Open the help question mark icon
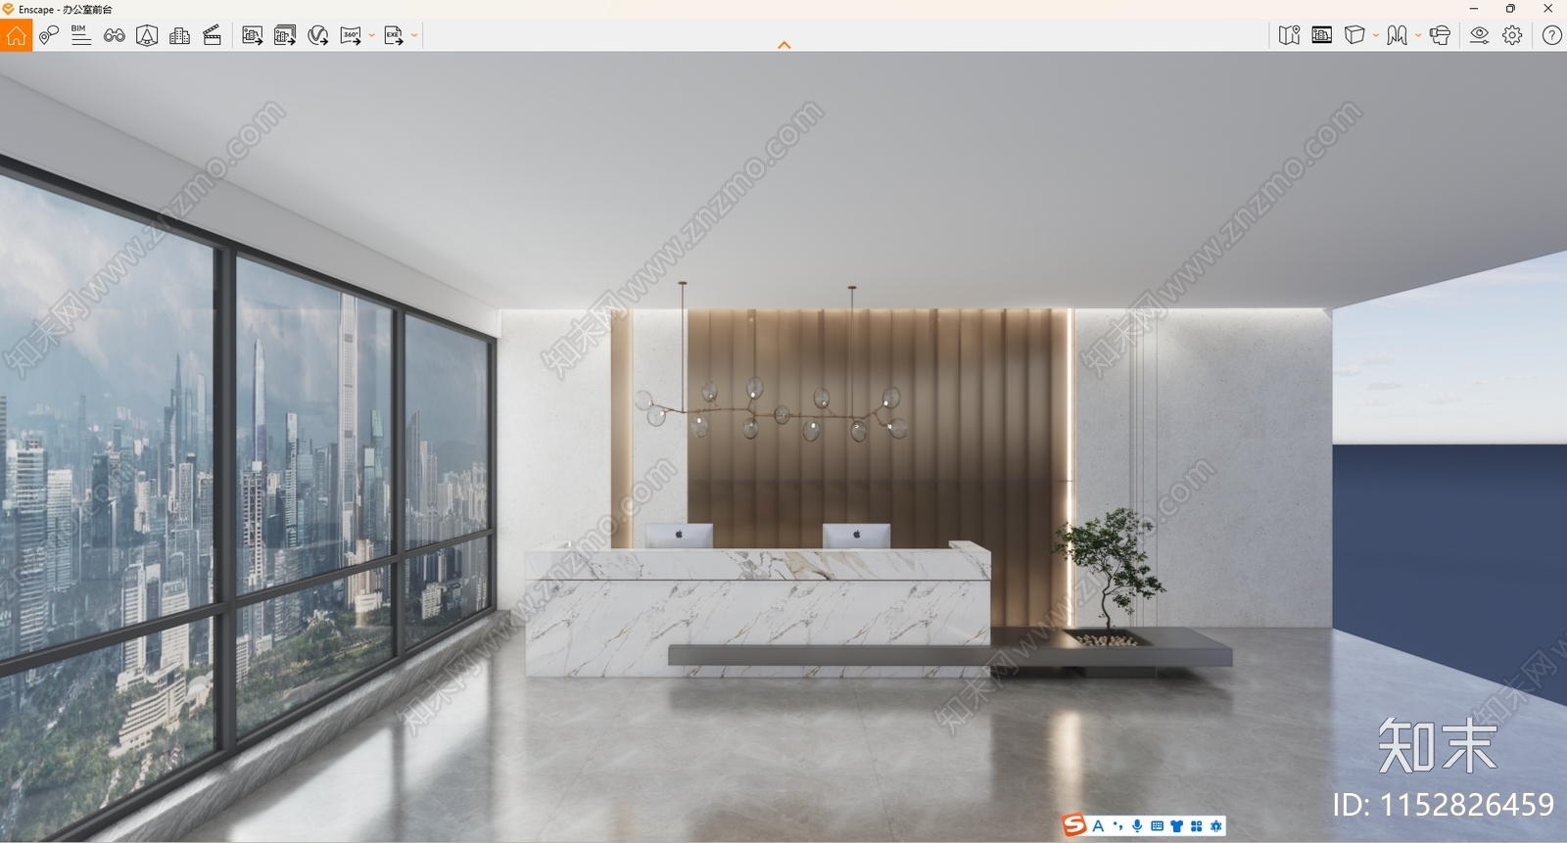 1551,35
